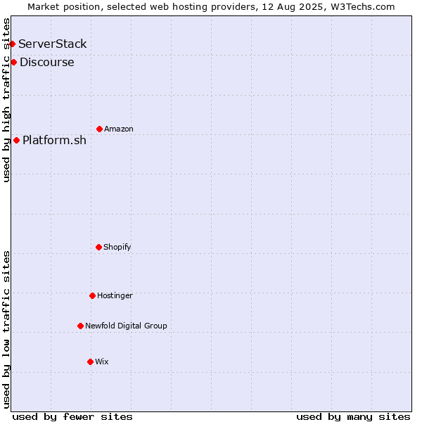Click 'used by many sites' axis label
Image resolution: width=422 pixels, height=422 pixels.
[353, 417]
